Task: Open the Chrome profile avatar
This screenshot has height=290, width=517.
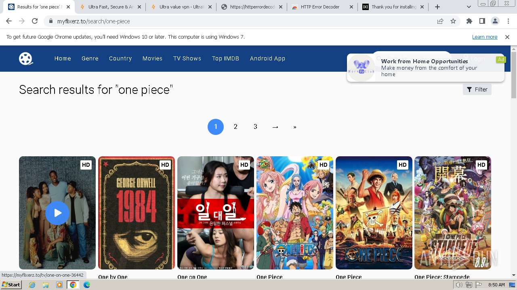Action: [495, 21]
